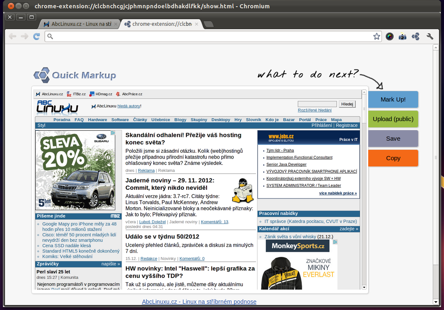444x310 pixels.
Task: Click the AdChoices icon on Subaru ad
Action: coord(113,133)
